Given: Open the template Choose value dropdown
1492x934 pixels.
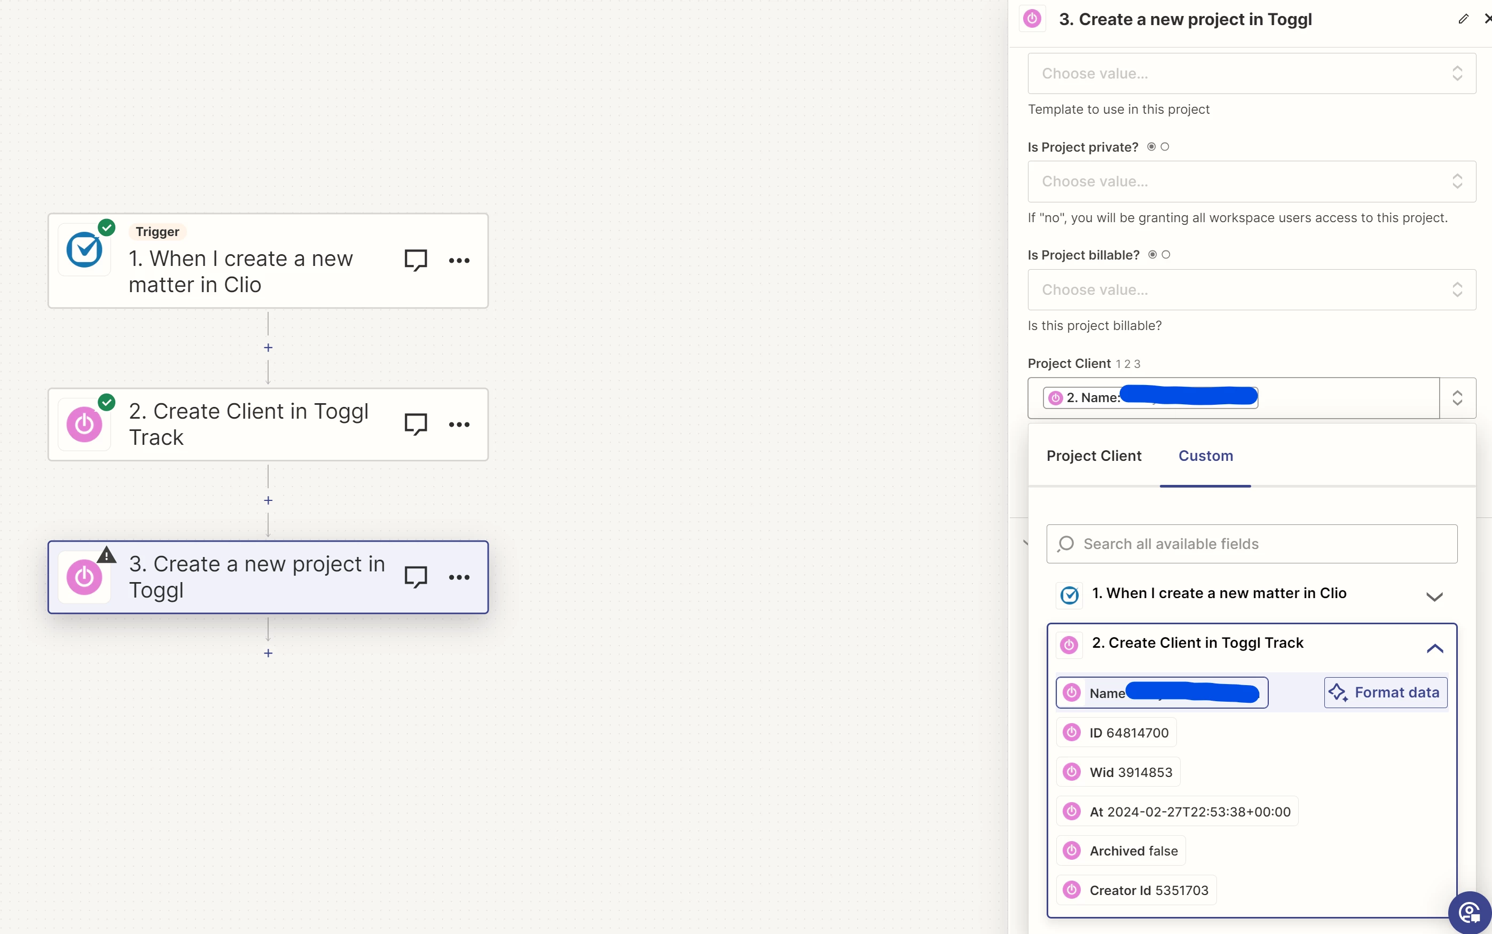Looking at the screenshot, I should [x=1251, y=74].
